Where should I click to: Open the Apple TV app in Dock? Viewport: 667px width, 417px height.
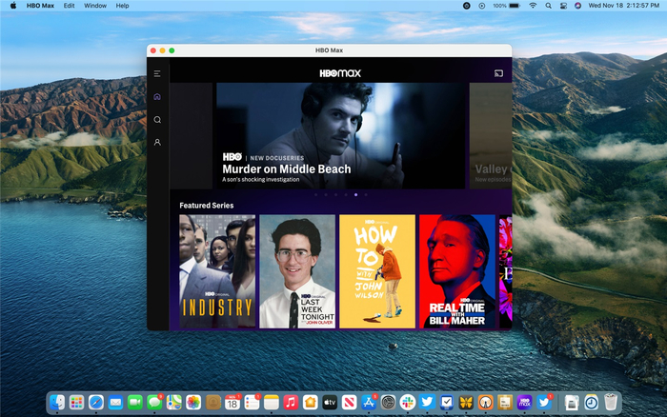330,403
